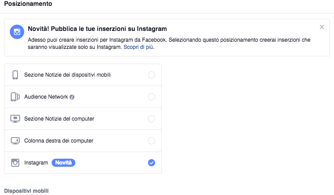
Task: Click the Audience Network devices icon
Action: click(15, 97)
